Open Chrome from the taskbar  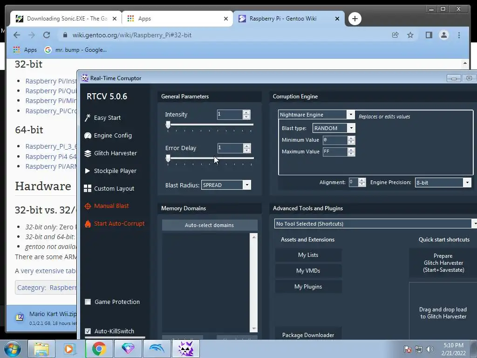point(99,349)
